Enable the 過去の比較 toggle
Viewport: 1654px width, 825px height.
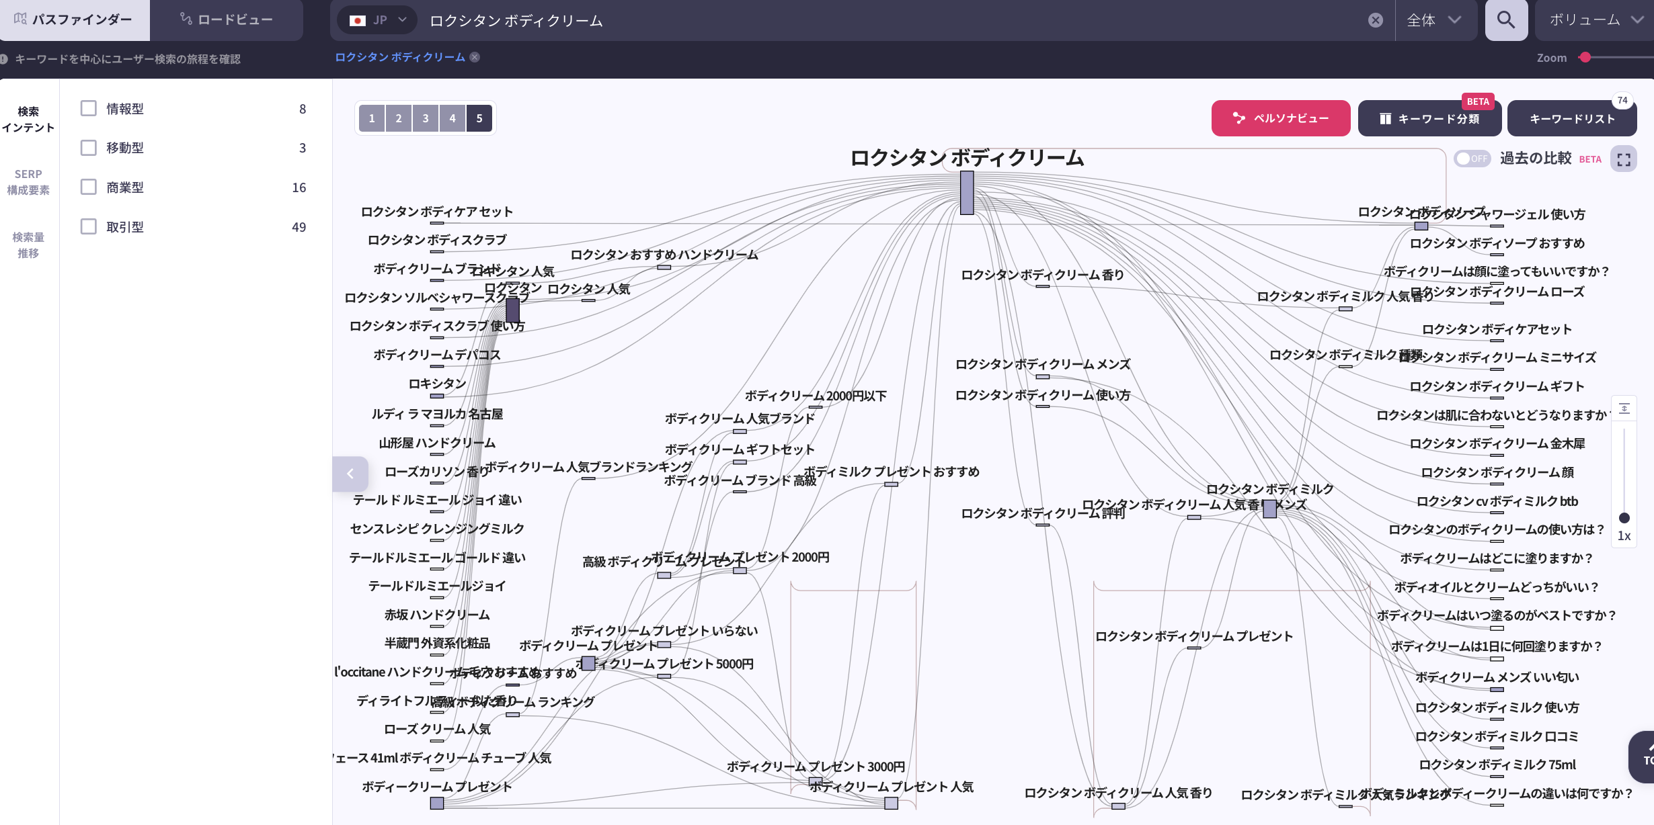[1472, 159]
